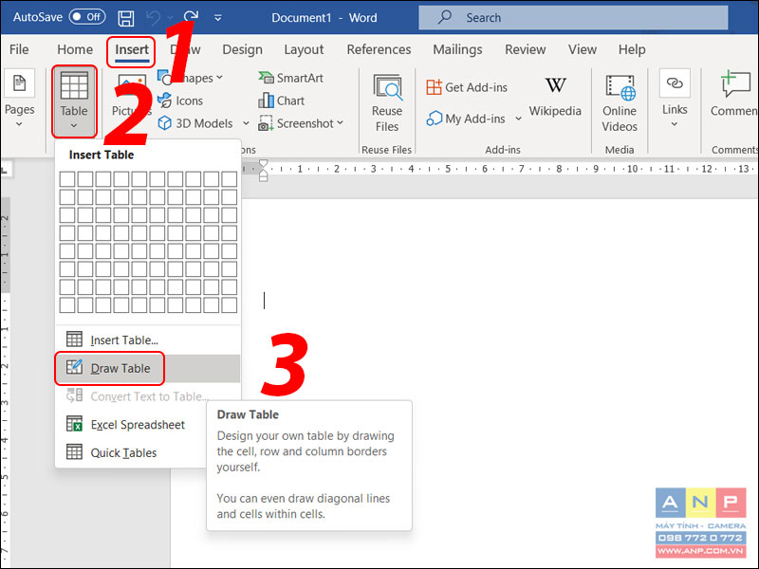This screenshot has width=759, height=569.
Task: Expand the 3D Models dropdown arrow
Action: [x=246, y=123]
